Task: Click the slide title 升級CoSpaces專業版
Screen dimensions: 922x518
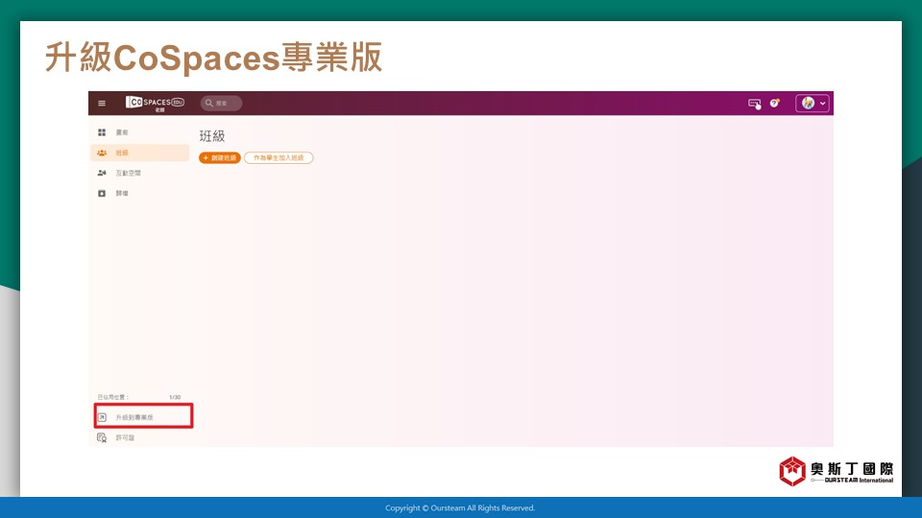Action: tap(214, 57)
